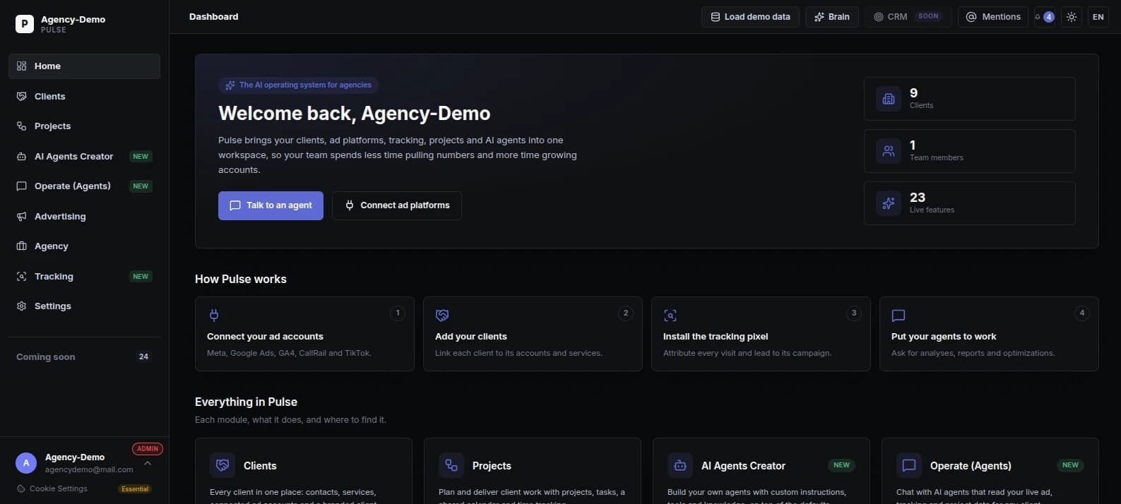Click the Clients shield icon in sidebar

coord(21,96)
